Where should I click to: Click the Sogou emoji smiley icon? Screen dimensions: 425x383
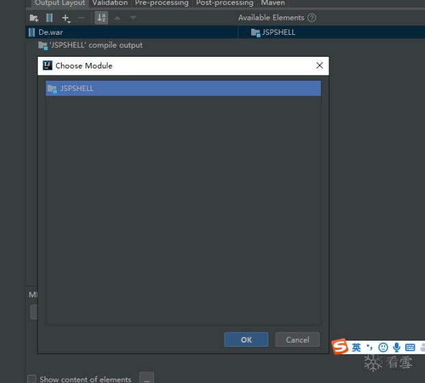(383, 347)
